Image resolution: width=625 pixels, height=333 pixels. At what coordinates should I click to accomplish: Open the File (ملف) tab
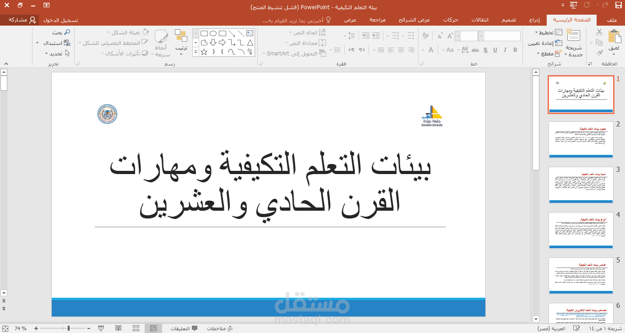click(612, 20)
